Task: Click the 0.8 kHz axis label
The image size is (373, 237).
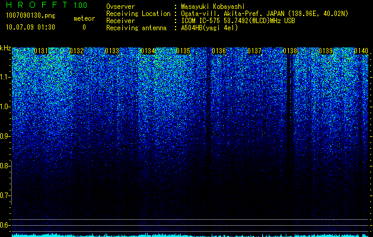Action: tap(5, 166)
